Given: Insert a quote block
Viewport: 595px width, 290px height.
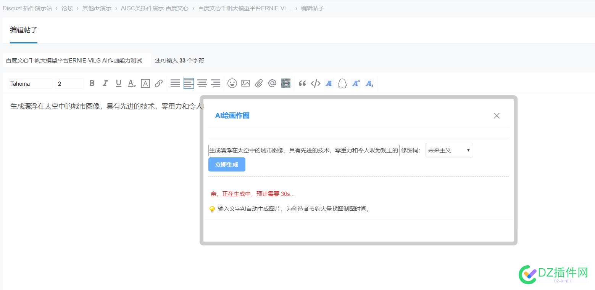Looking at the screenshot, I should click(x=302, y=83).
